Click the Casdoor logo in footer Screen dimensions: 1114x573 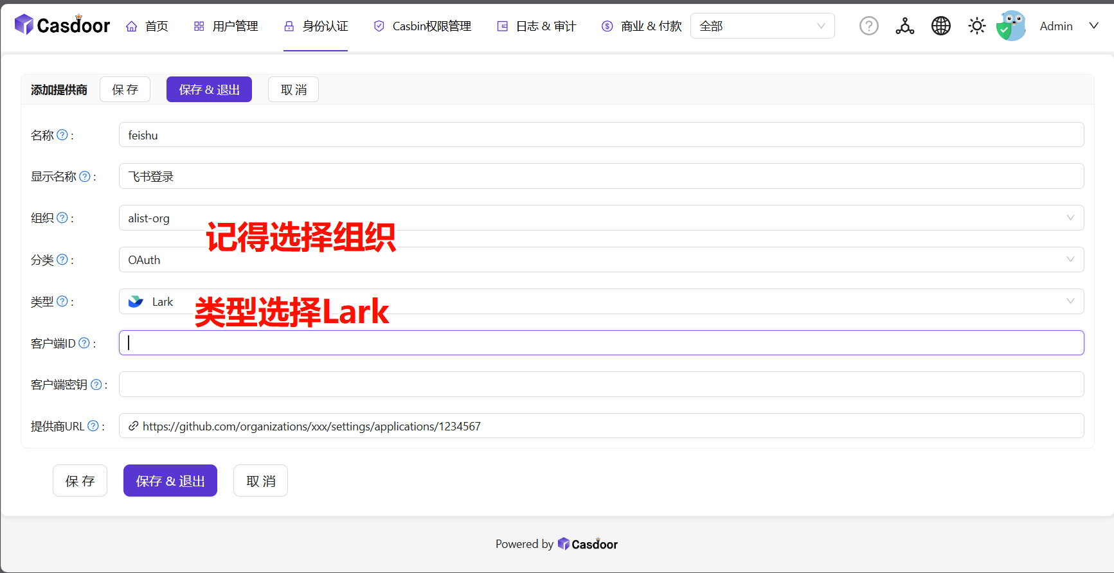pyautogui.click(x=588, y=544)
